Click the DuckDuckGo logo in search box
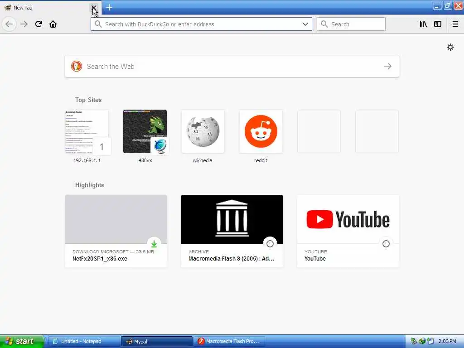The image size is (464, 348). (x=76, y=66)
